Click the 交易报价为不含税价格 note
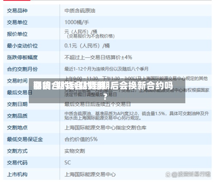The width and height of the screenshot is (215, 182). pos(91,36)
